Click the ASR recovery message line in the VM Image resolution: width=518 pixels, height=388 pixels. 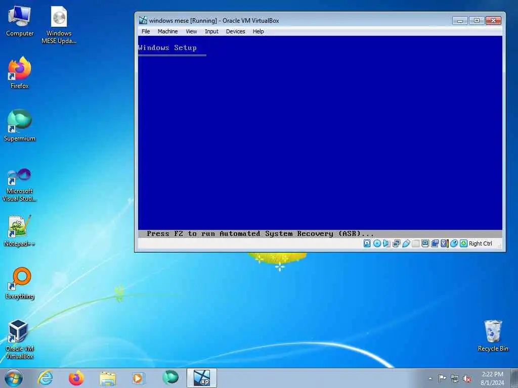[x=261, y=233]
